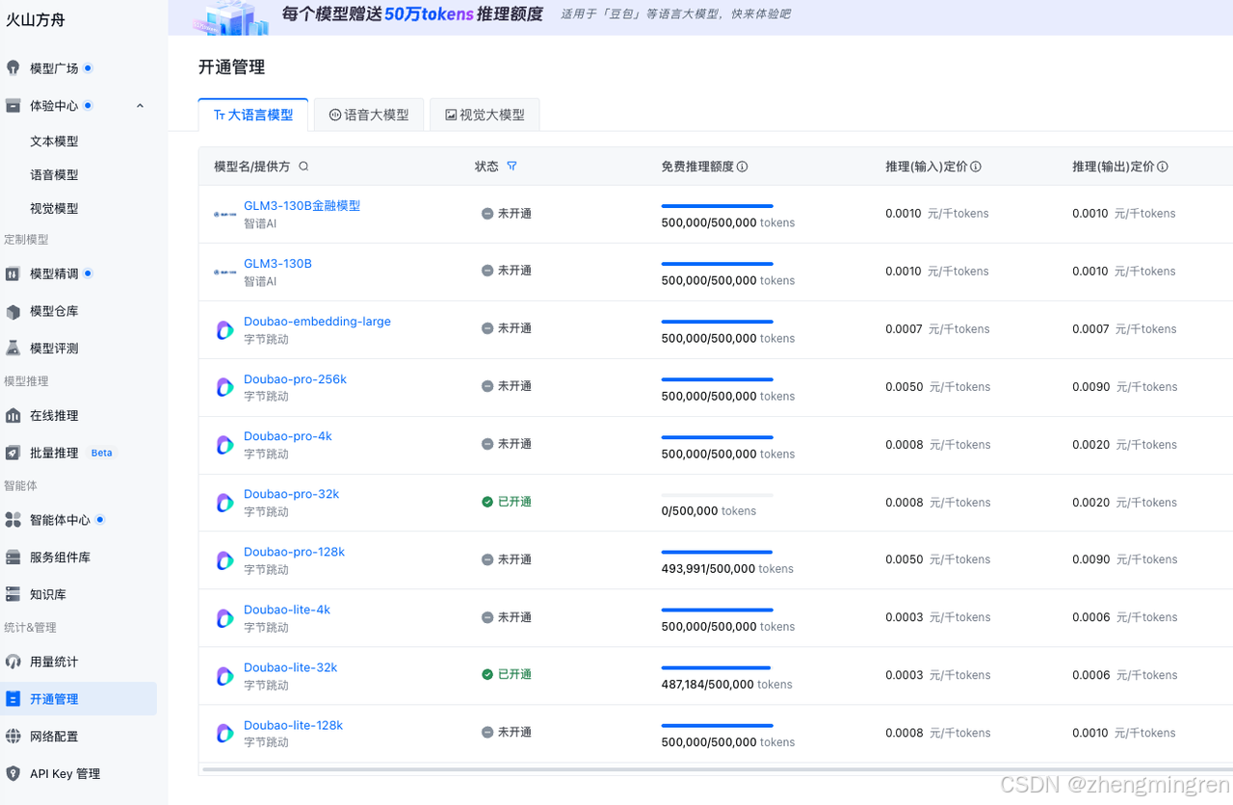
Task: Show info for 免费推理额度 column
Action: (x=742, y=167)
